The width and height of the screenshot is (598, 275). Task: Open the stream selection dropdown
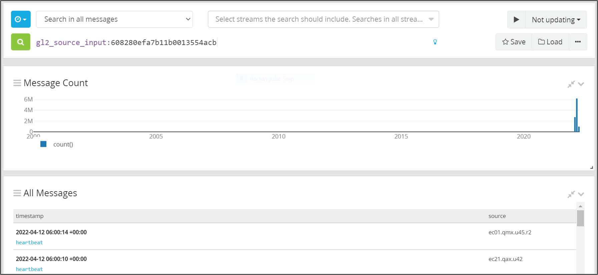click(x=323, y=19)
